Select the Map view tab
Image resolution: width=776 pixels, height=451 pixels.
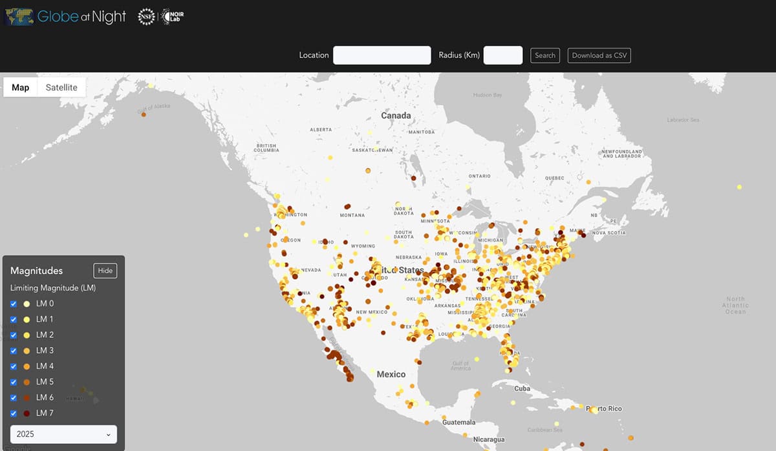pyautogui.click(x=21, y=87)
